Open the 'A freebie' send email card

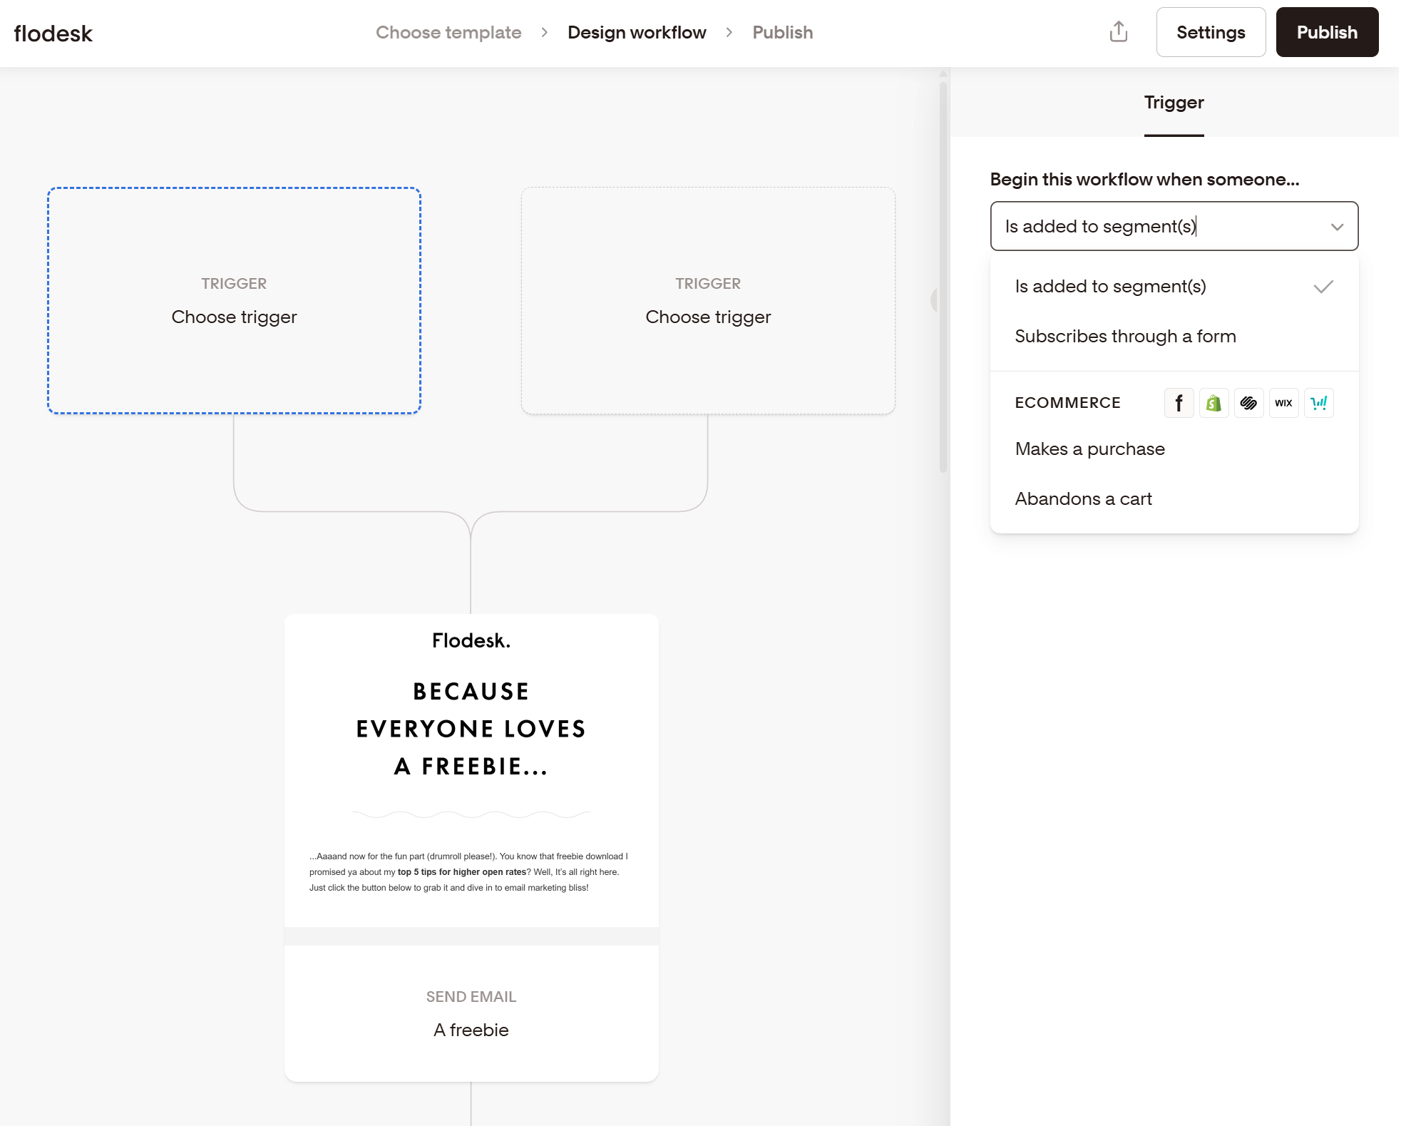pyautogui.click(x=471, y=1013)
